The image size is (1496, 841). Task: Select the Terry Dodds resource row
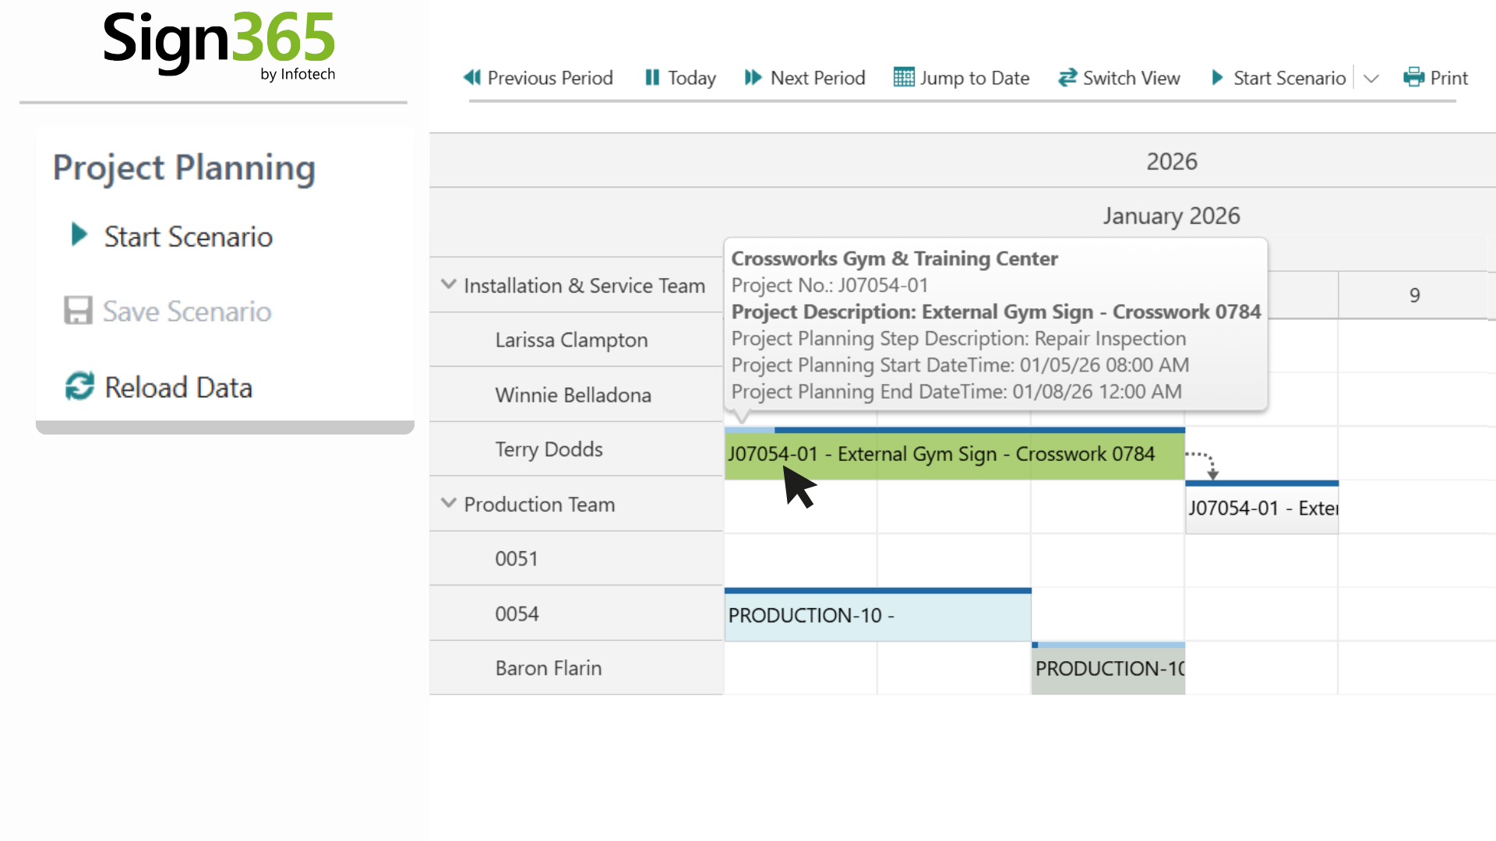[x=549, y=449]
